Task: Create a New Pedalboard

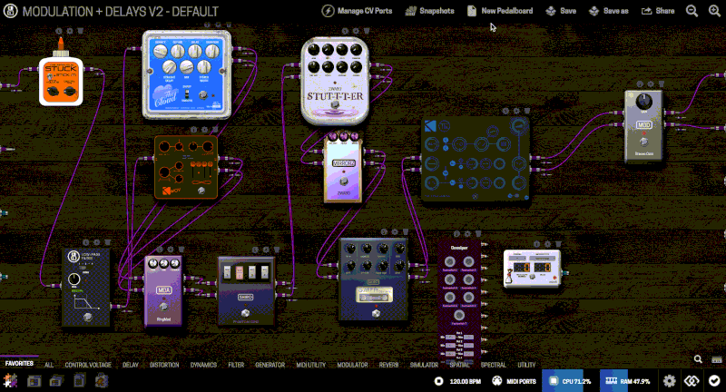Action: 500,11
